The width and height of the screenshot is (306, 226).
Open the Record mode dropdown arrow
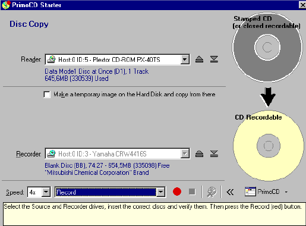pyautogui.click(x=161, y=192)
